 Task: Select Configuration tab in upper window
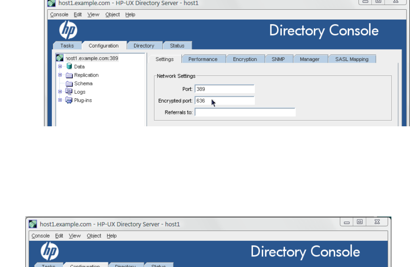point(104,46)
